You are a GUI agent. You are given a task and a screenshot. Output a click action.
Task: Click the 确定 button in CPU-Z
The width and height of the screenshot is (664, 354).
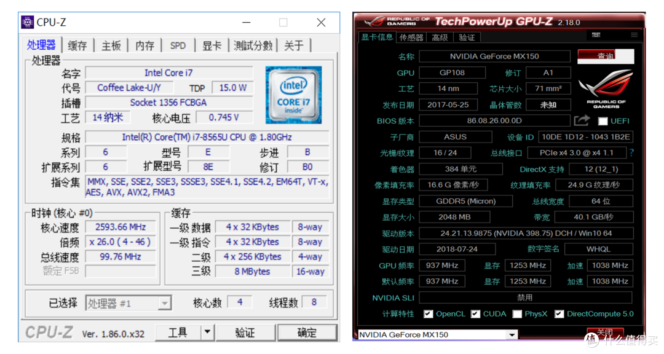(307, 332)
